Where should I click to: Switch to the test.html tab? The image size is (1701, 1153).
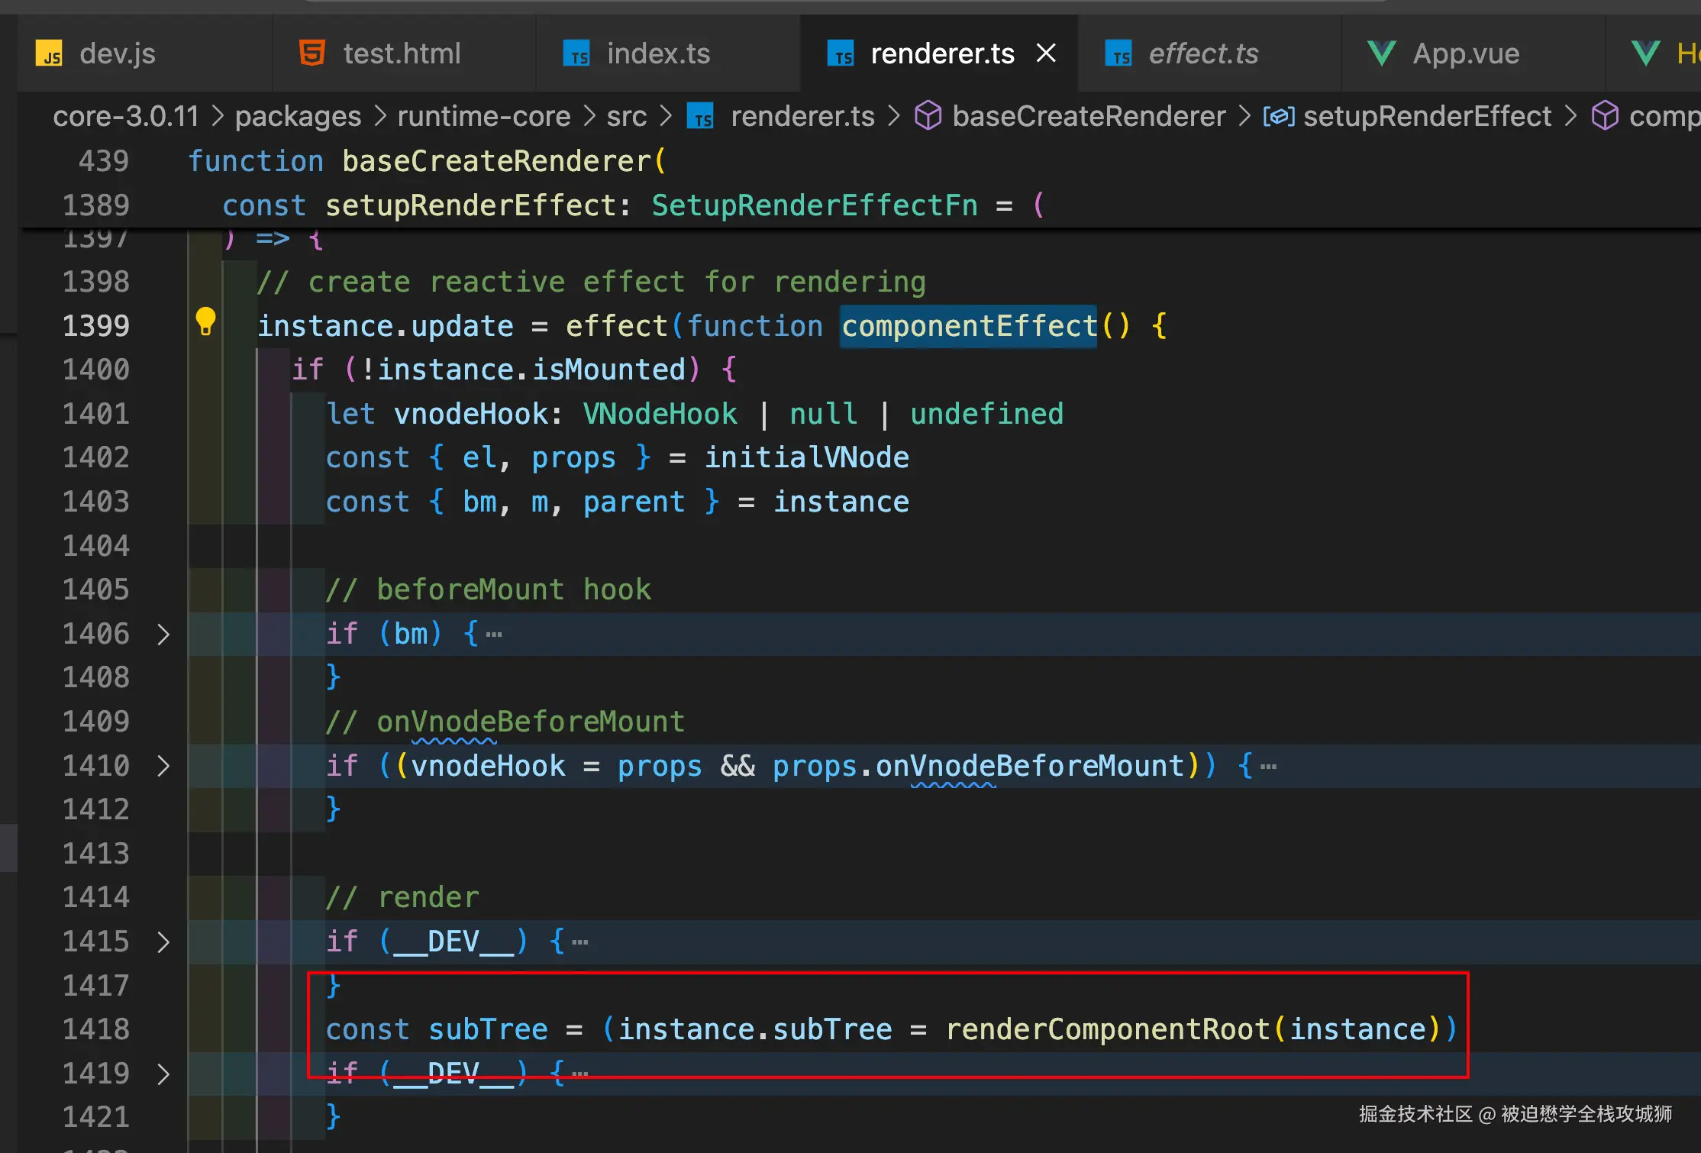click(402, 53)
